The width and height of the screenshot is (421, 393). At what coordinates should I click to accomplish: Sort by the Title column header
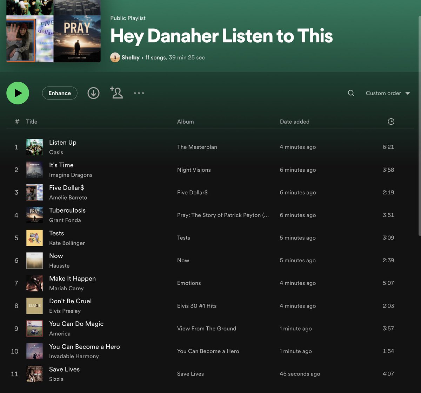(32, 122)
